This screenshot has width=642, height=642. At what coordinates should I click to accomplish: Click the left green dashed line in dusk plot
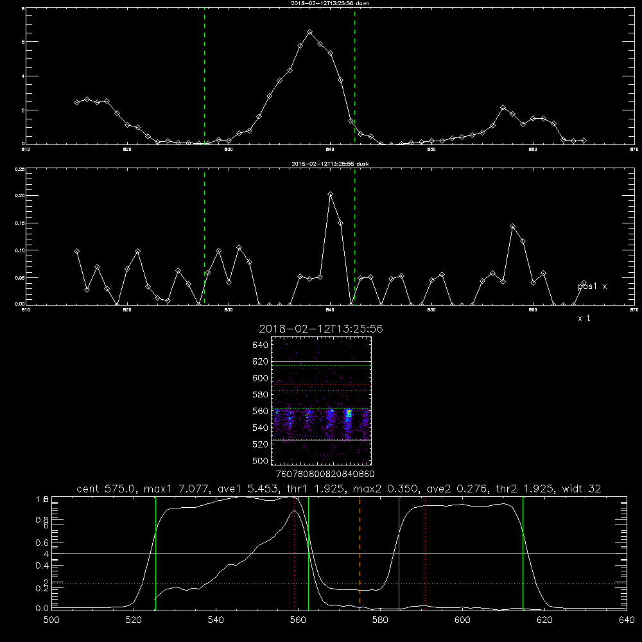[x=204, y=236]
